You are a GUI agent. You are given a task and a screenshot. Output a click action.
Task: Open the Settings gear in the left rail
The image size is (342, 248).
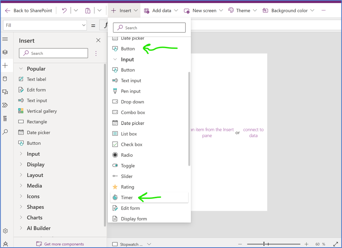coord(5,231)
